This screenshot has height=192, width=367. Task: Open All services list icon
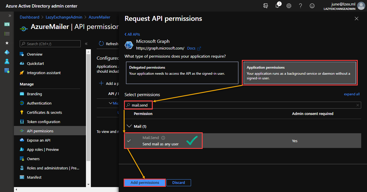tap(7, 34)
